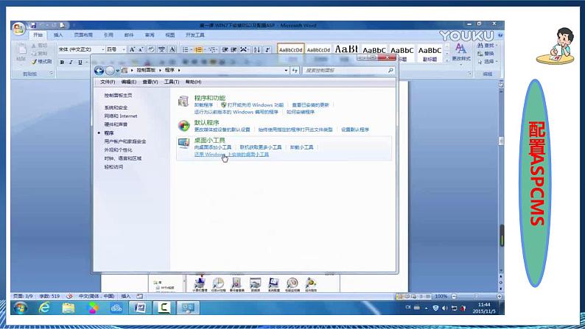Decrease the paragraph indent
The image size is (585, 329).
225,50
